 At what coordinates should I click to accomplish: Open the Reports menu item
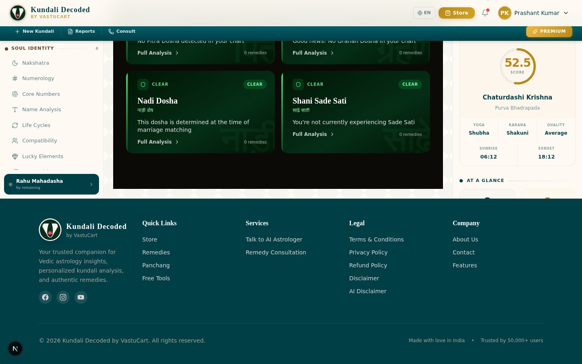click(81, 32)
